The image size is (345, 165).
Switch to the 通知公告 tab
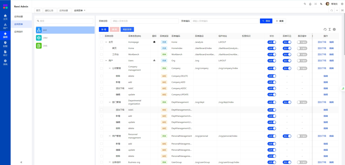click(x=50, y=10)
